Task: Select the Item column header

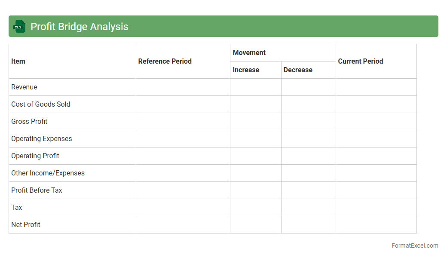Action: pos(18,61)
